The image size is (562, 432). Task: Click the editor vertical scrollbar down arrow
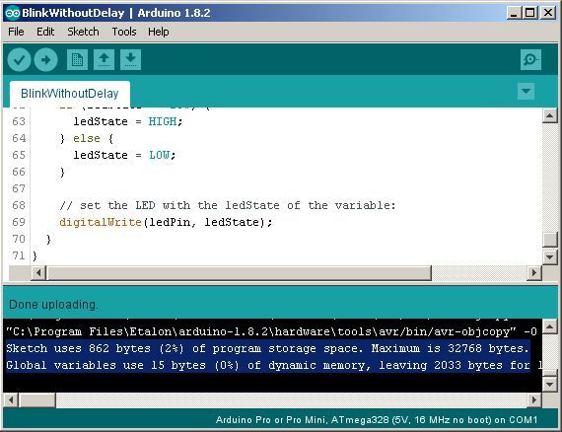tap(550, 256)
